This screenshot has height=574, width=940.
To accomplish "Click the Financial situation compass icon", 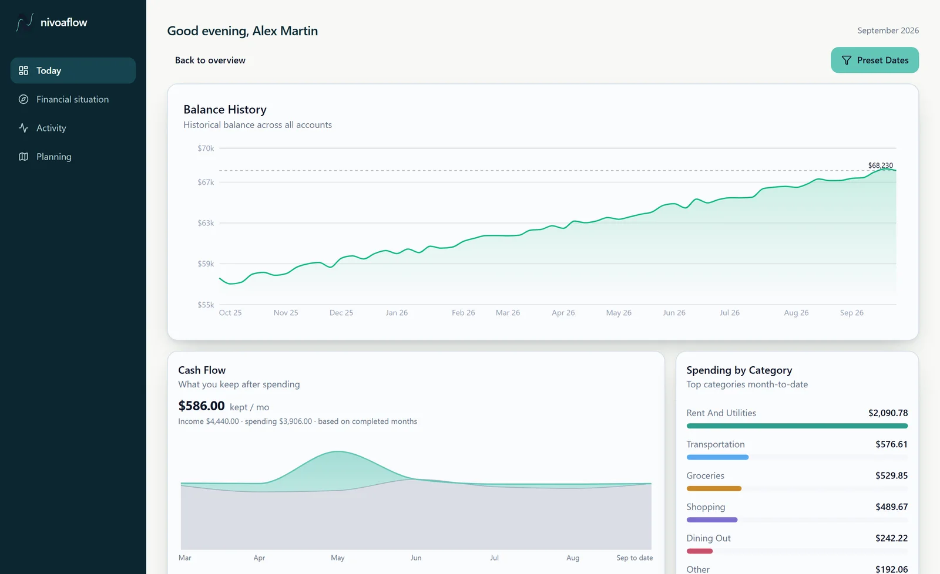I will [x=23, y=99].
